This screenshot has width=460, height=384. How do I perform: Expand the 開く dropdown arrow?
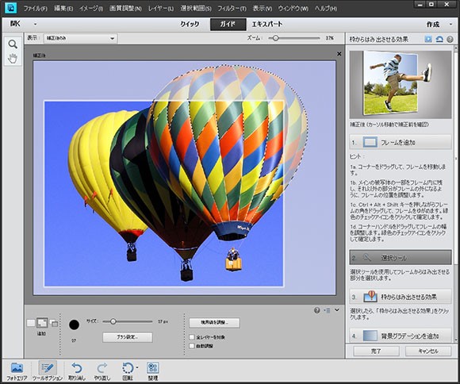(x=35, y=24)
